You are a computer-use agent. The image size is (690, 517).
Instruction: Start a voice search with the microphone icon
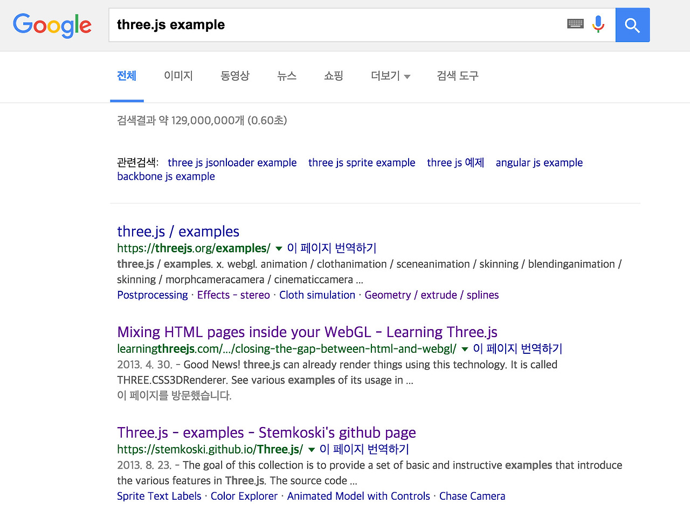(598, 24)
